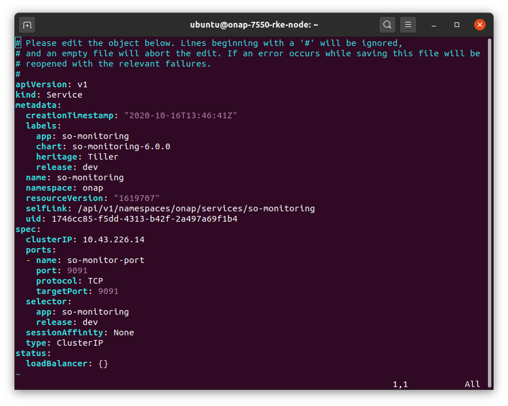Click the creationTimestamp value "2020-10-16T13:46:41Z"

(181, 115)
